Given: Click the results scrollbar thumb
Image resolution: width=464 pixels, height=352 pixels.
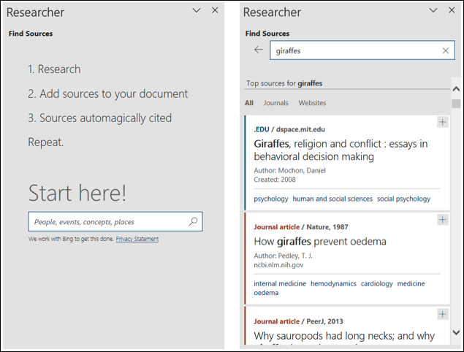Looking at the screenshot, I should click(x=456, y=104).
